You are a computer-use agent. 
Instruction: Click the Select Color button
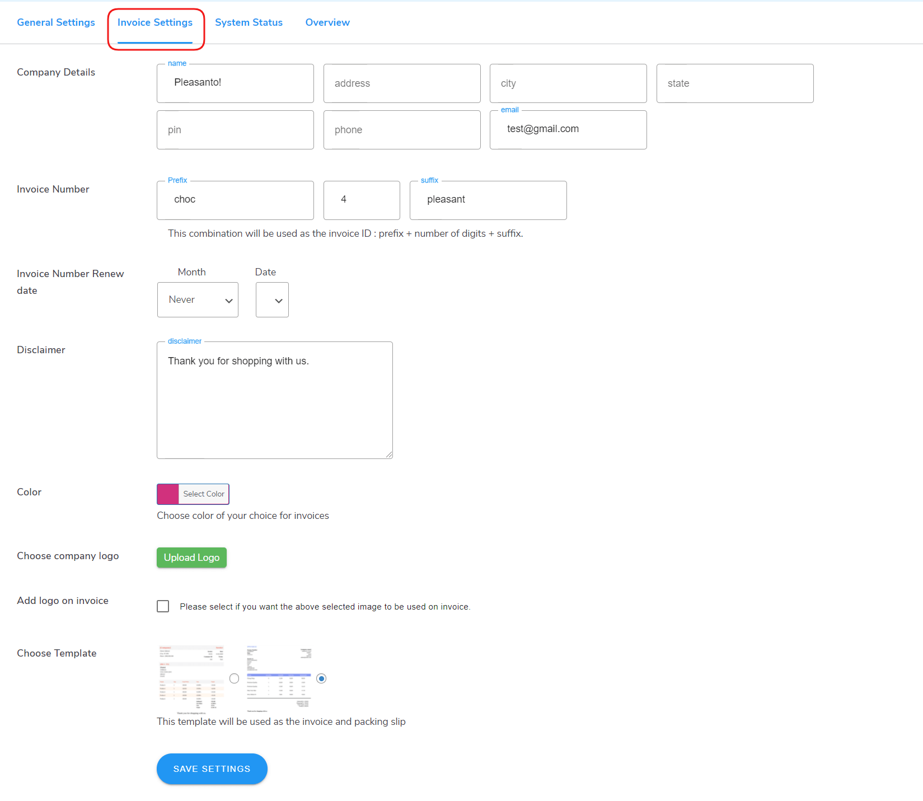point(203,494)
